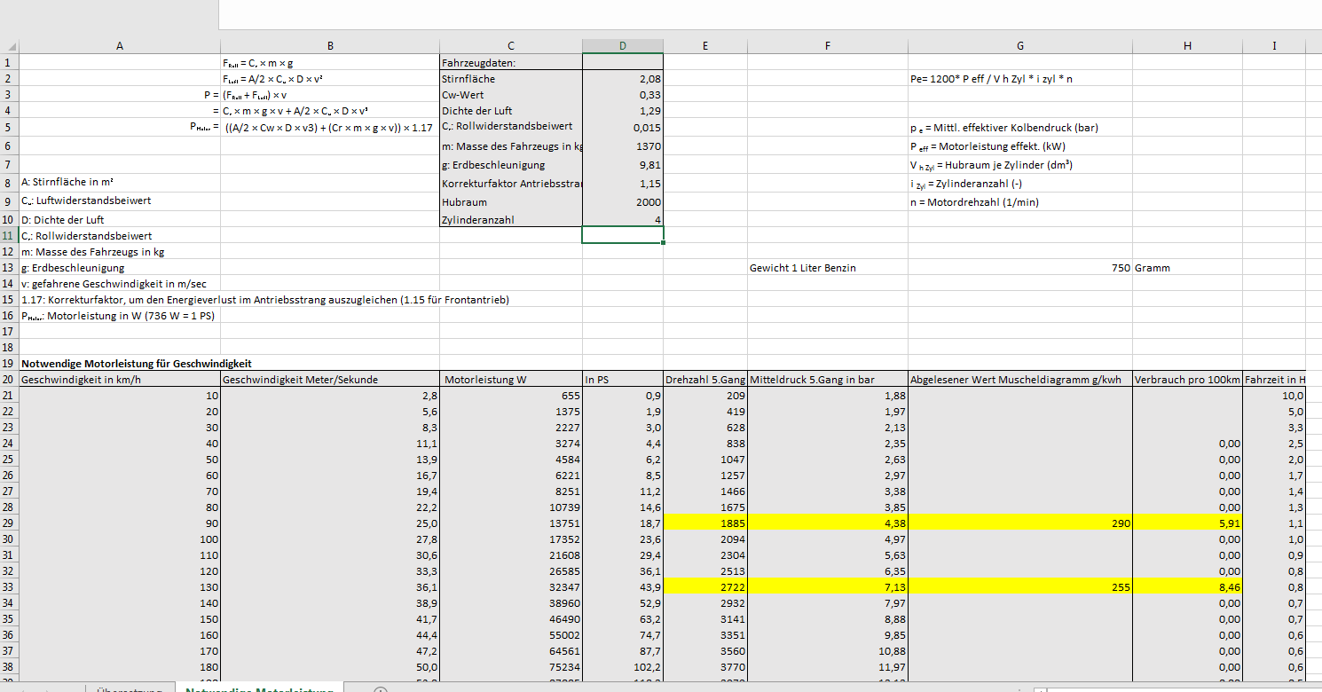Screen dimensions: 1322x692
Task: Select the Muscheldiagramm value 290 cell
Action: coord(1020,523)
